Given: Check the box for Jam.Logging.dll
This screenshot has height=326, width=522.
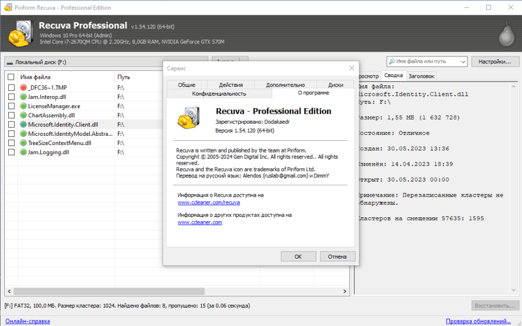Looking at the screenshot, I should tap(11, 152).
